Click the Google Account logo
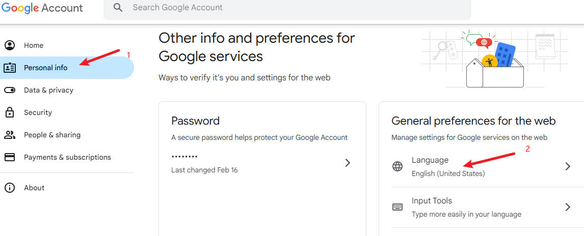The width and height of the screenshot is (584, 236). click(42, 8)
